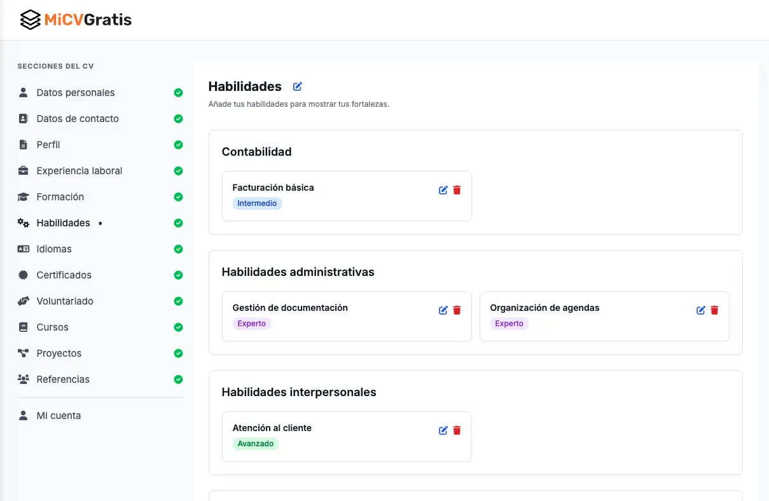Open the Voluntariado section
The width and height of the screenshot is (769, 501).
(65, 301)
